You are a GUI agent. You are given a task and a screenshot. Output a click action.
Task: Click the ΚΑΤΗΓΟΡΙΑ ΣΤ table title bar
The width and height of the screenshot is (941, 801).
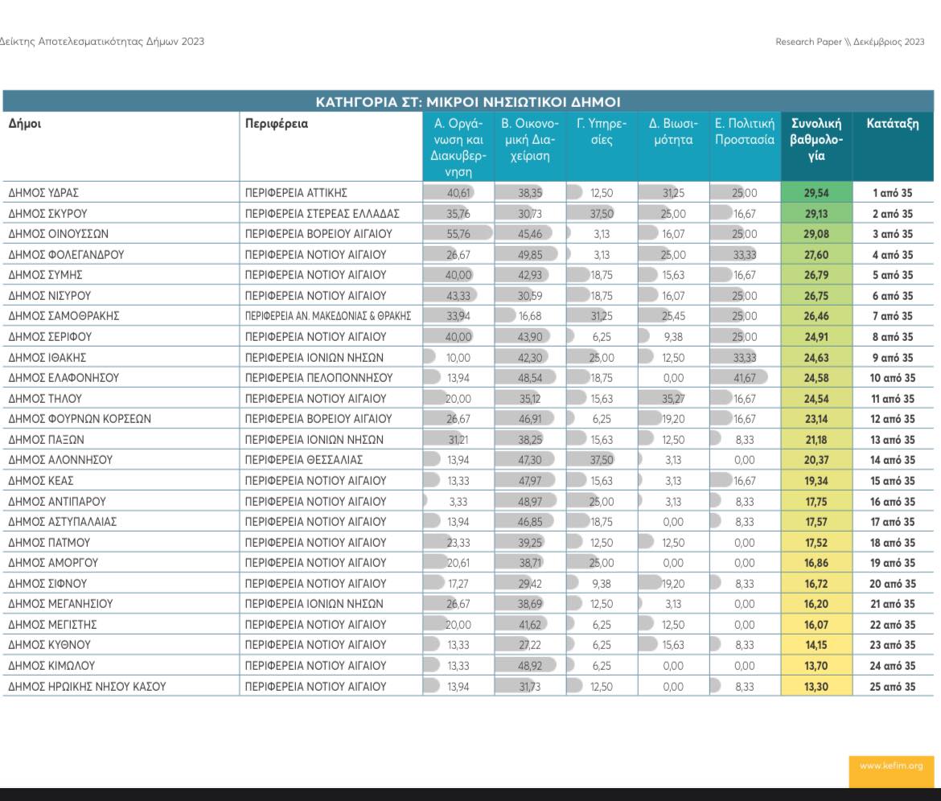coord(467,102)
